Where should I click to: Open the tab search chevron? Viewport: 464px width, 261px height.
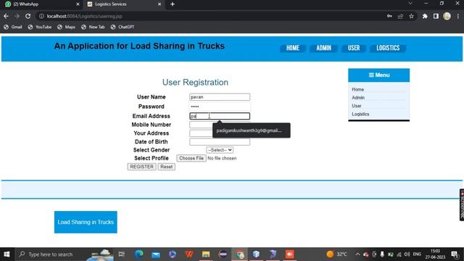point(410,4)
